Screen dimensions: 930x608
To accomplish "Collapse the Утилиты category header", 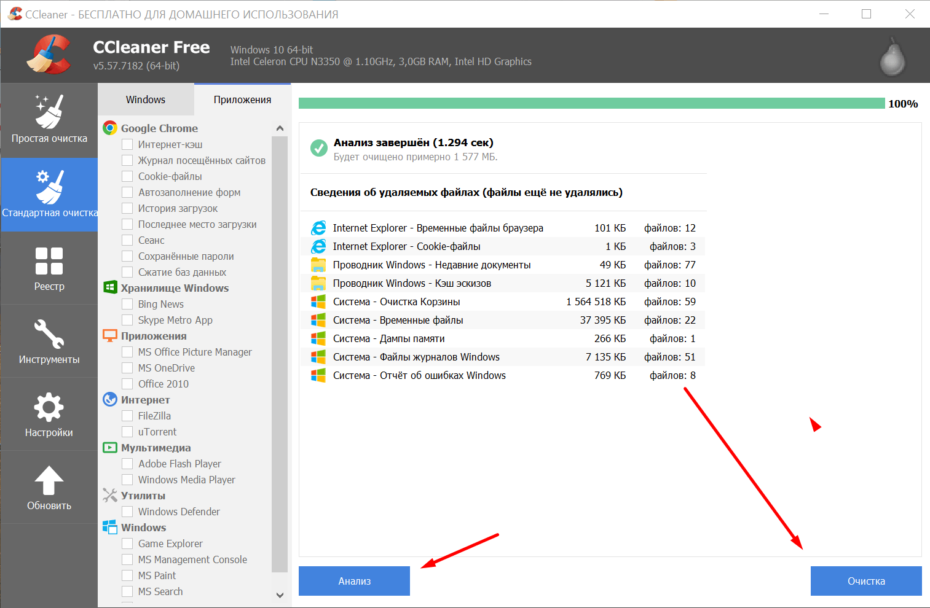I will tap(143, 496).
